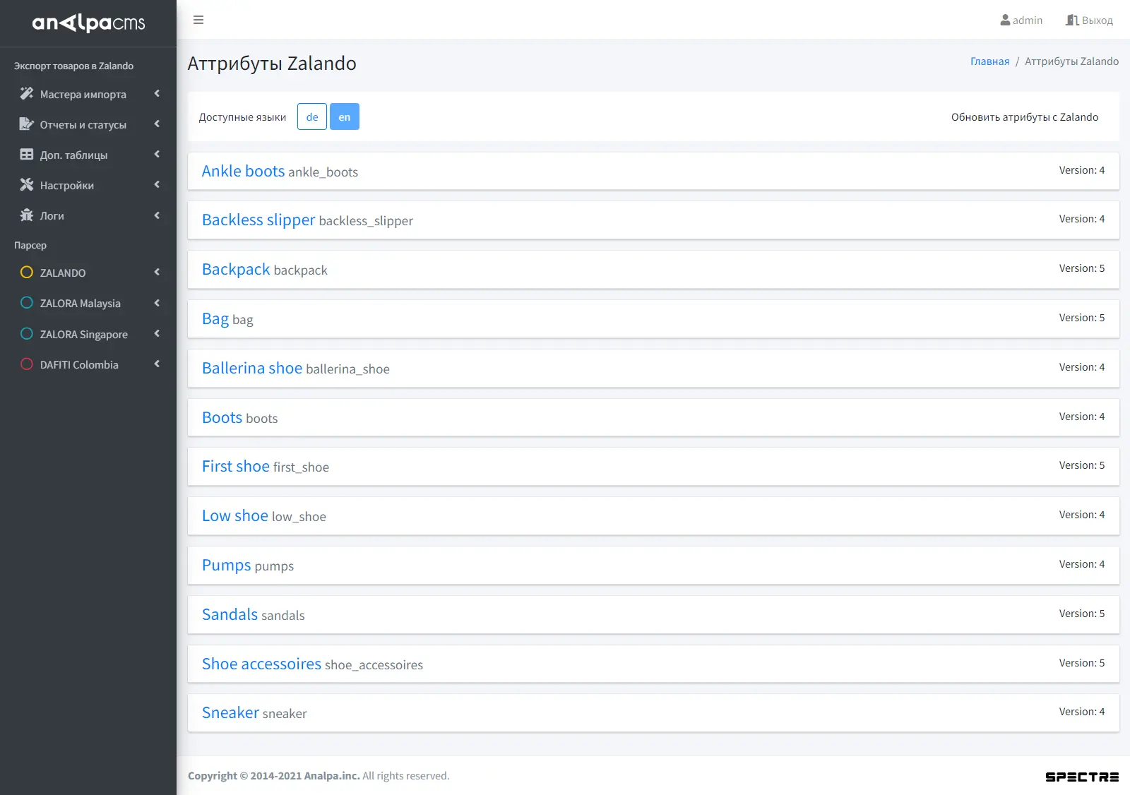The image size is (1130, 795).
Task: Click the Отчеты и статусы report icon
Action: pos(27,124)
